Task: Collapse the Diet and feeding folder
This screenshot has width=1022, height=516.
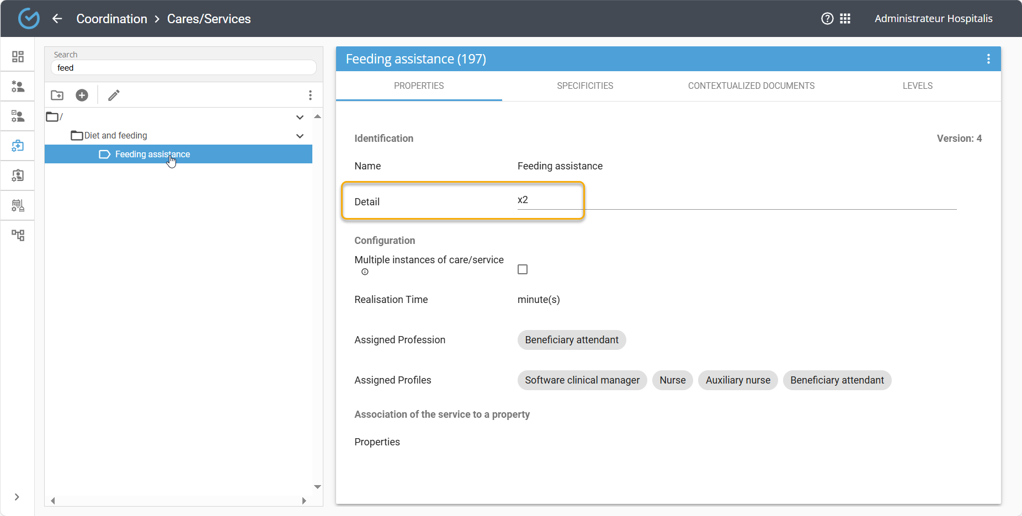Action: pyautogui.click(x=300, y=136)
